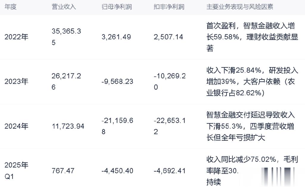Select the -21,159.68 net profit cell
This screenshot has height=187, width=305.
117,126
